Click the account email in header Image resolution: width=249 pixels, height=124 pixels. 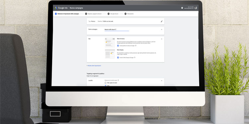click(189, 8)
